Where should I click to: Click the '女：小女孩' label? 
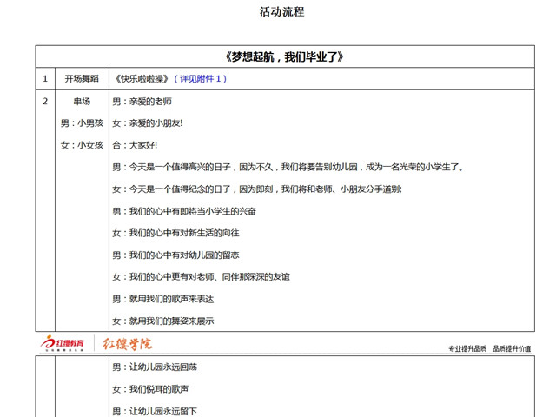pyautogui.click(x=82, y=145)
